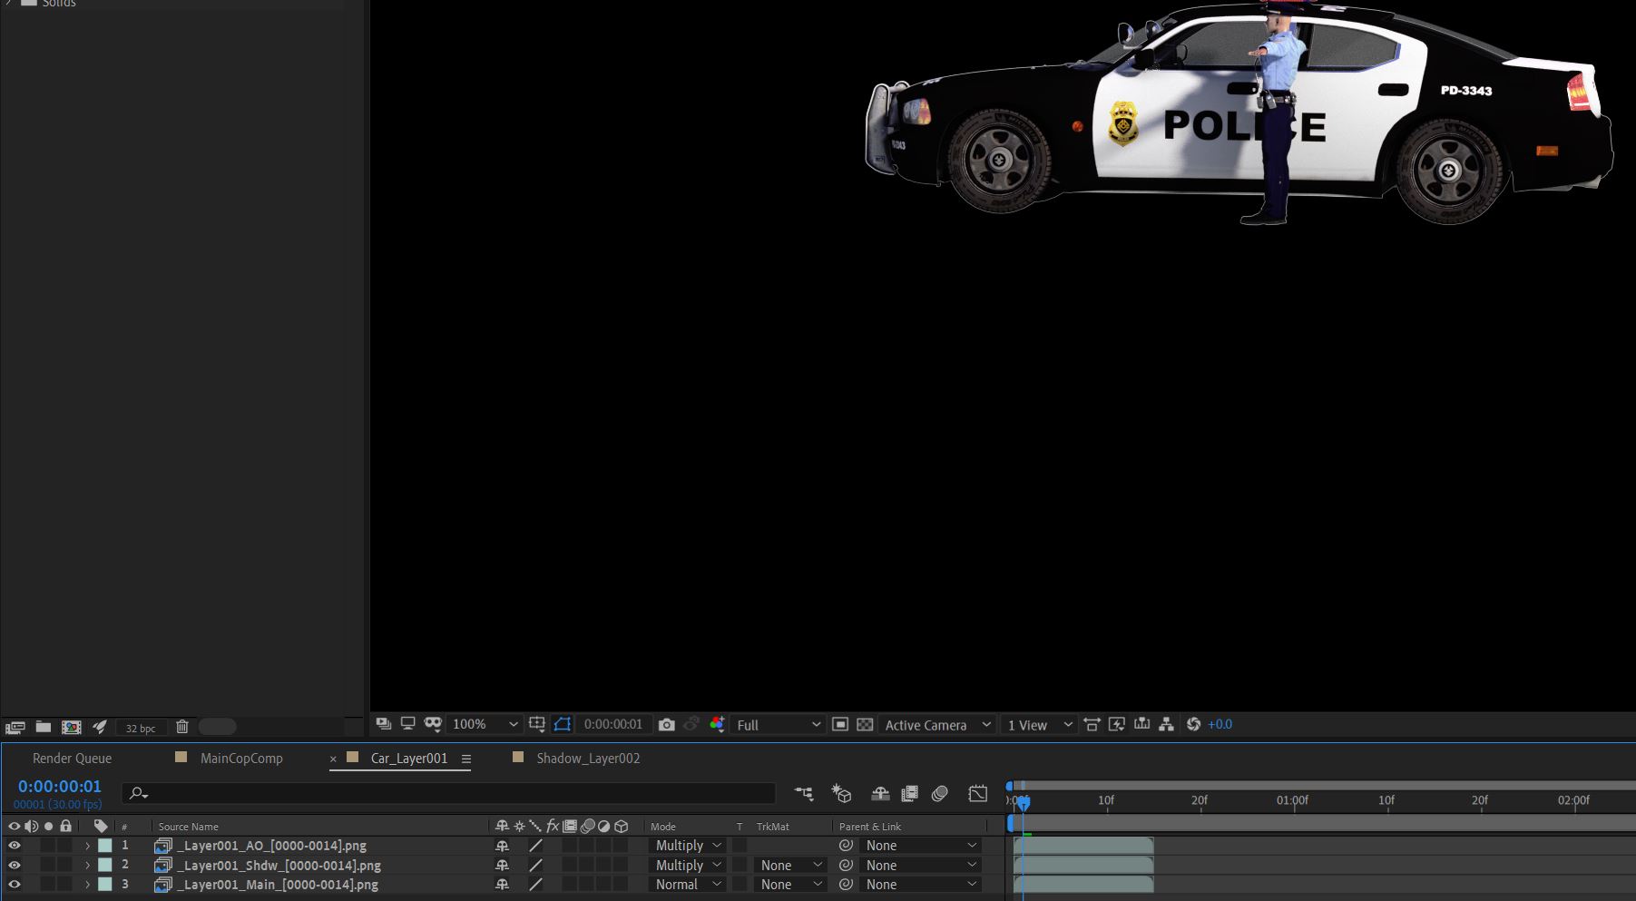Click the Composition Mini-Flowchart icon
The height and width of the screenshot is (901, 1636).
(x=804, y=794)
